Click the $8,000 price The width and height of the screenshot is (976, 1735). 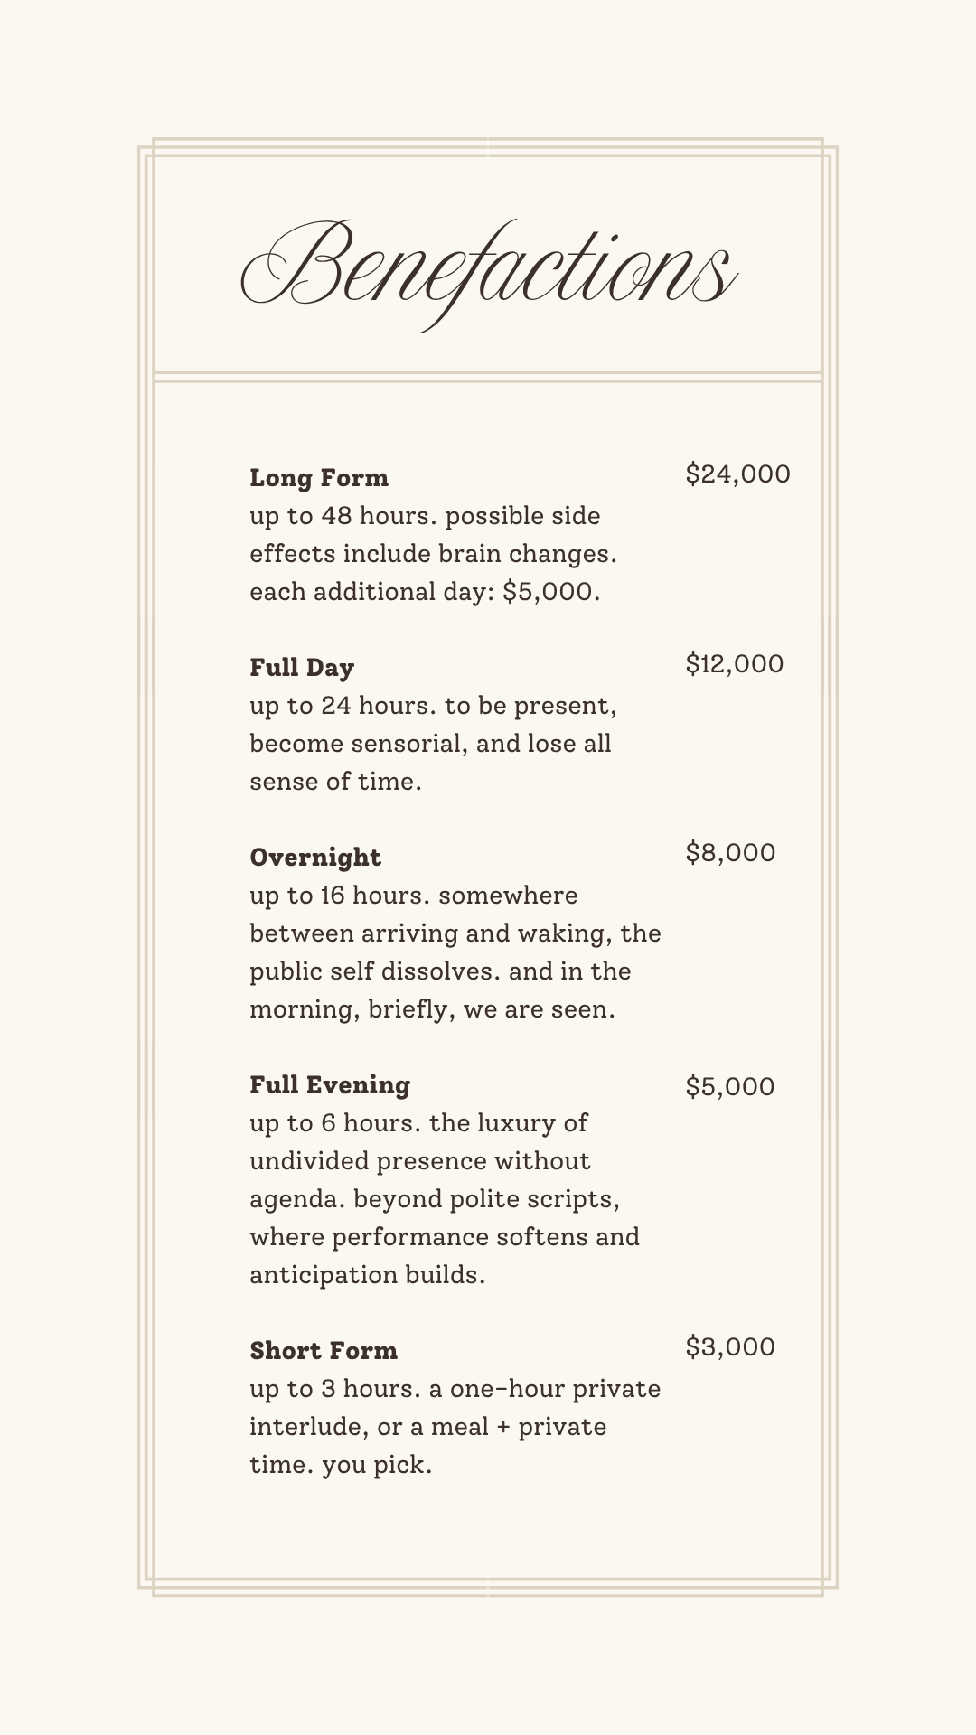point(730,852)
